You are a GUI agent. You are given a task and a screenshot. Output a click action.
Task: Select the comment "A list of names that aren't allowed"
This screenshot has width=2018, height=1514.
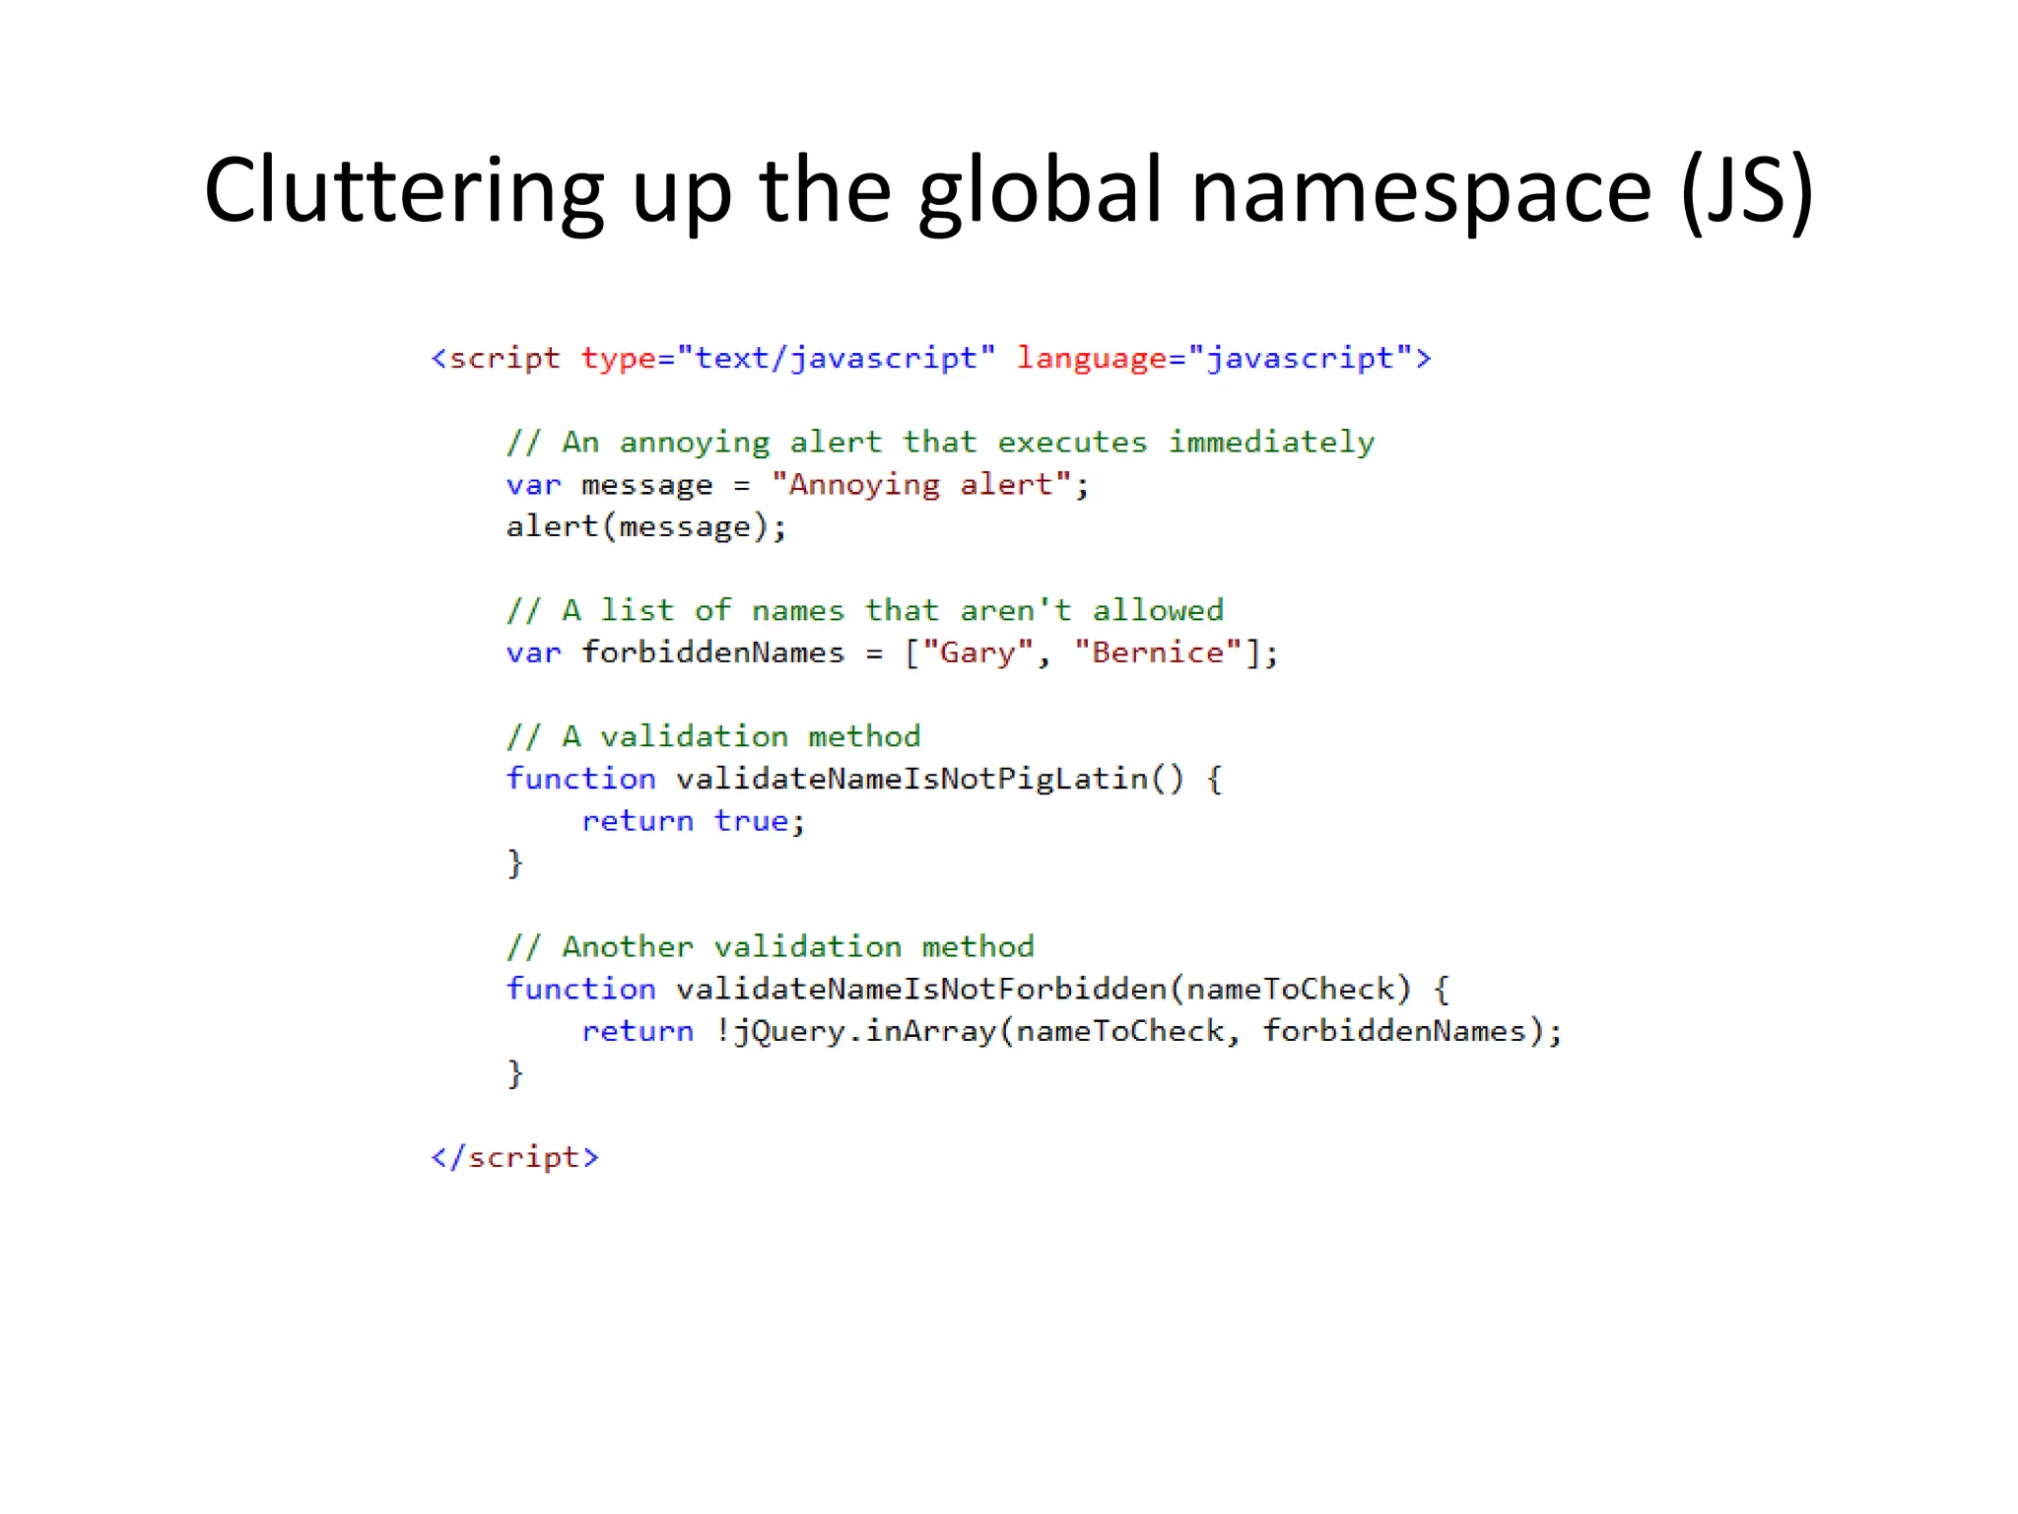tap(865, 611)
